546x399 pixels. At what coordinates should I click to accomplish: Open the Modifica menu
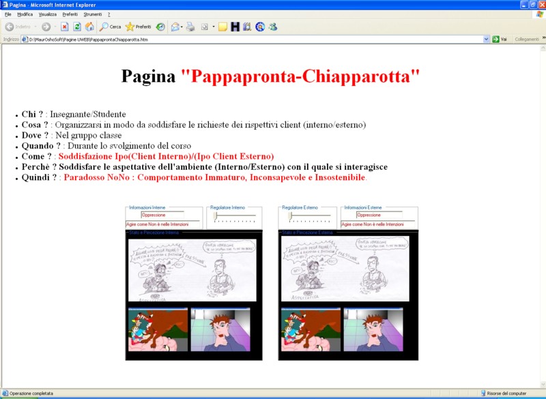(25, 14)
